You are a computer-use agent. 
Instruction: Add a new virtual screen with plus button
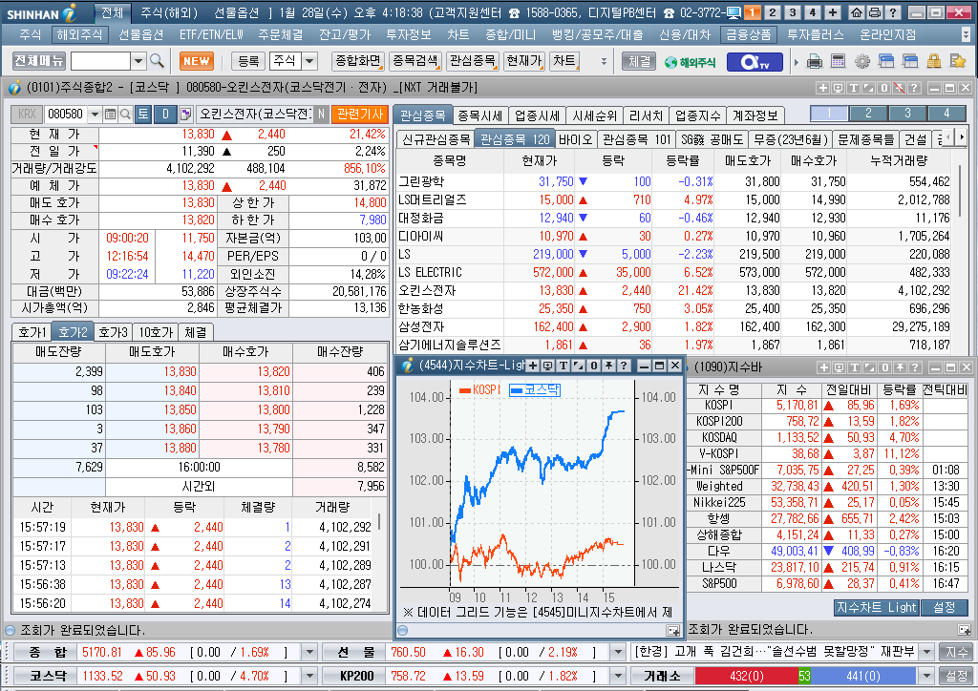tap(833, 12)
